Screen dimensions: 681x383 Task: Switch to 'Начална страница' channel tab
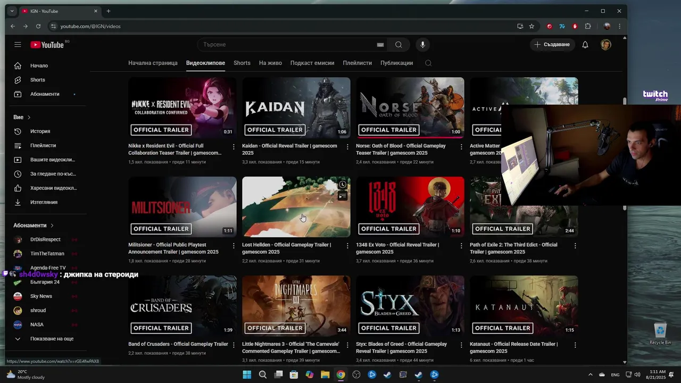point(153,63)
